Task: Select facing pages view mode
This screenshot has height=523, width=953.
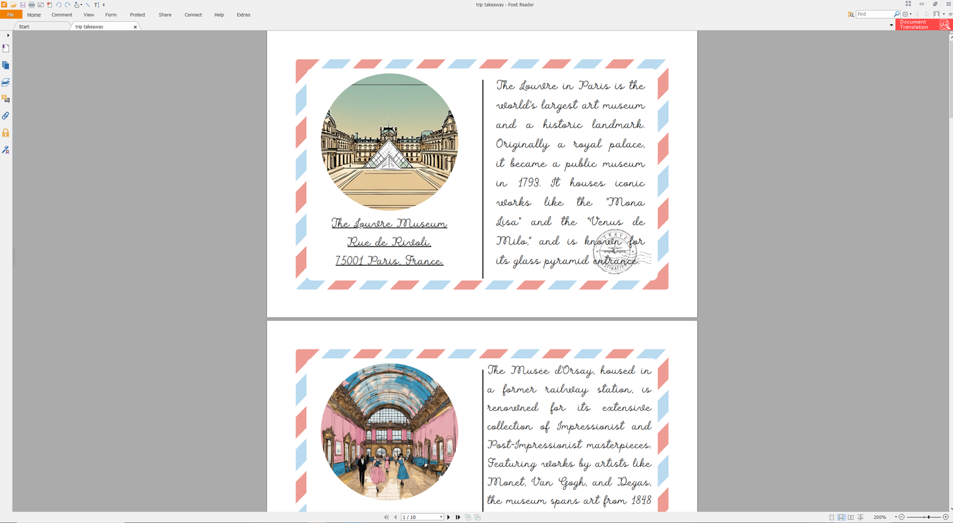Action: tap(851, 517)
